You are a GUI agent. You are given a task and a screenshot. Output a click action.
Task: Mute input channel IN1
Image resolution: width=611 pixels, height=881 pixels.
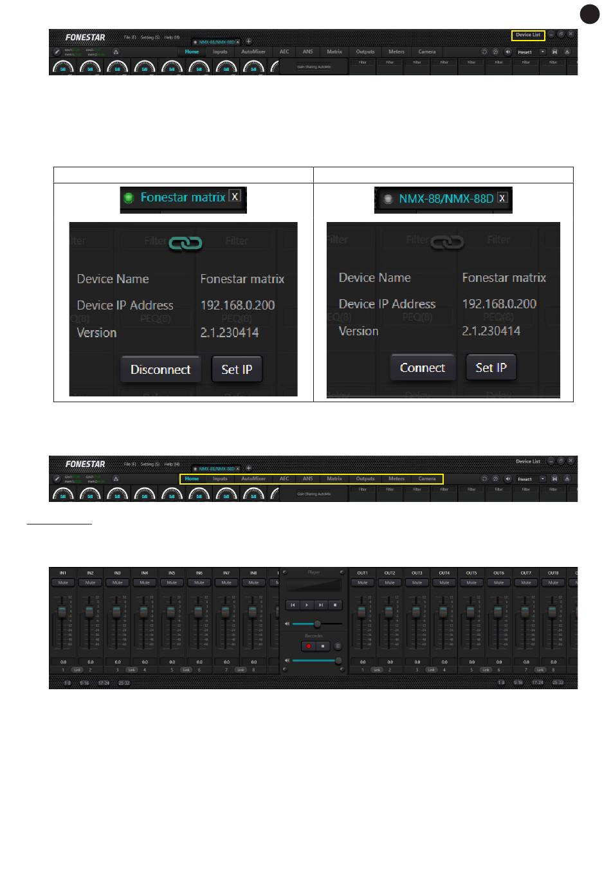63,582
